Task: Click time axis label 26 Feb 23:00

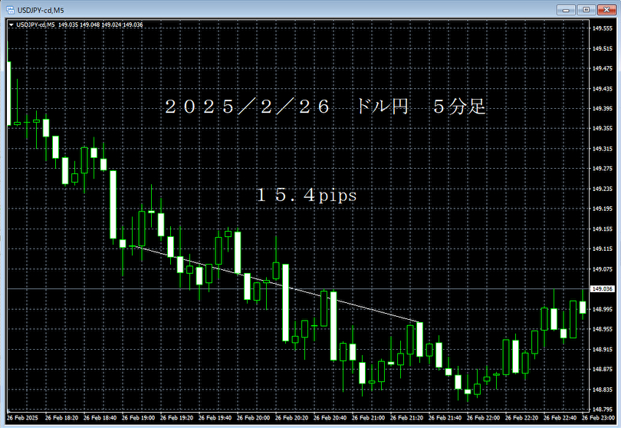Action: click(599, 418)
